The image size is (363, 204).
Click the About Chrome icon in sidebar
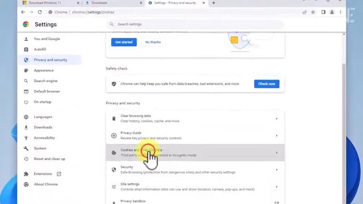pyautogui.click(x=26, y=184)
